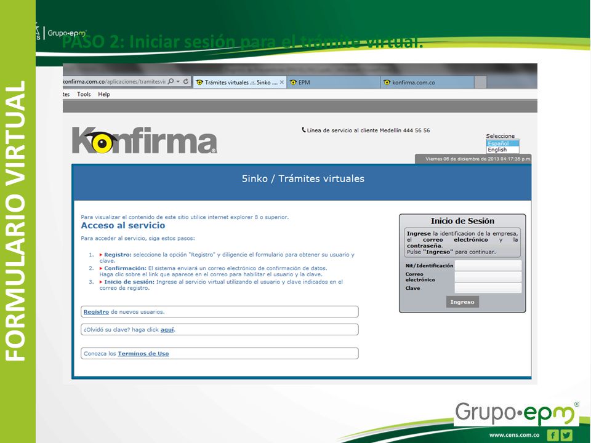Click the 'aquí' forgot password link
591x443 pixels.
pyautogui.click(x=167, y=330)
